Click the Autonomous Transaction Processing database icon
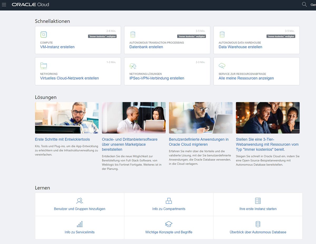Viewport: 316px width, 244px height. [132, 34]
